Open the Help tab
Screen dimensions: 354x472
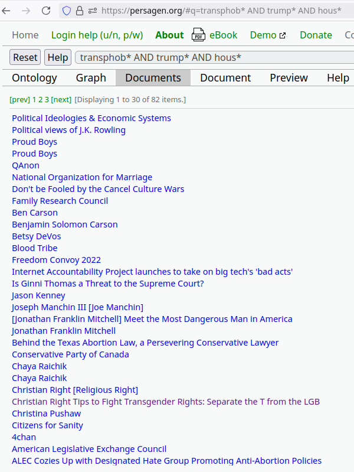coord(337,77)
